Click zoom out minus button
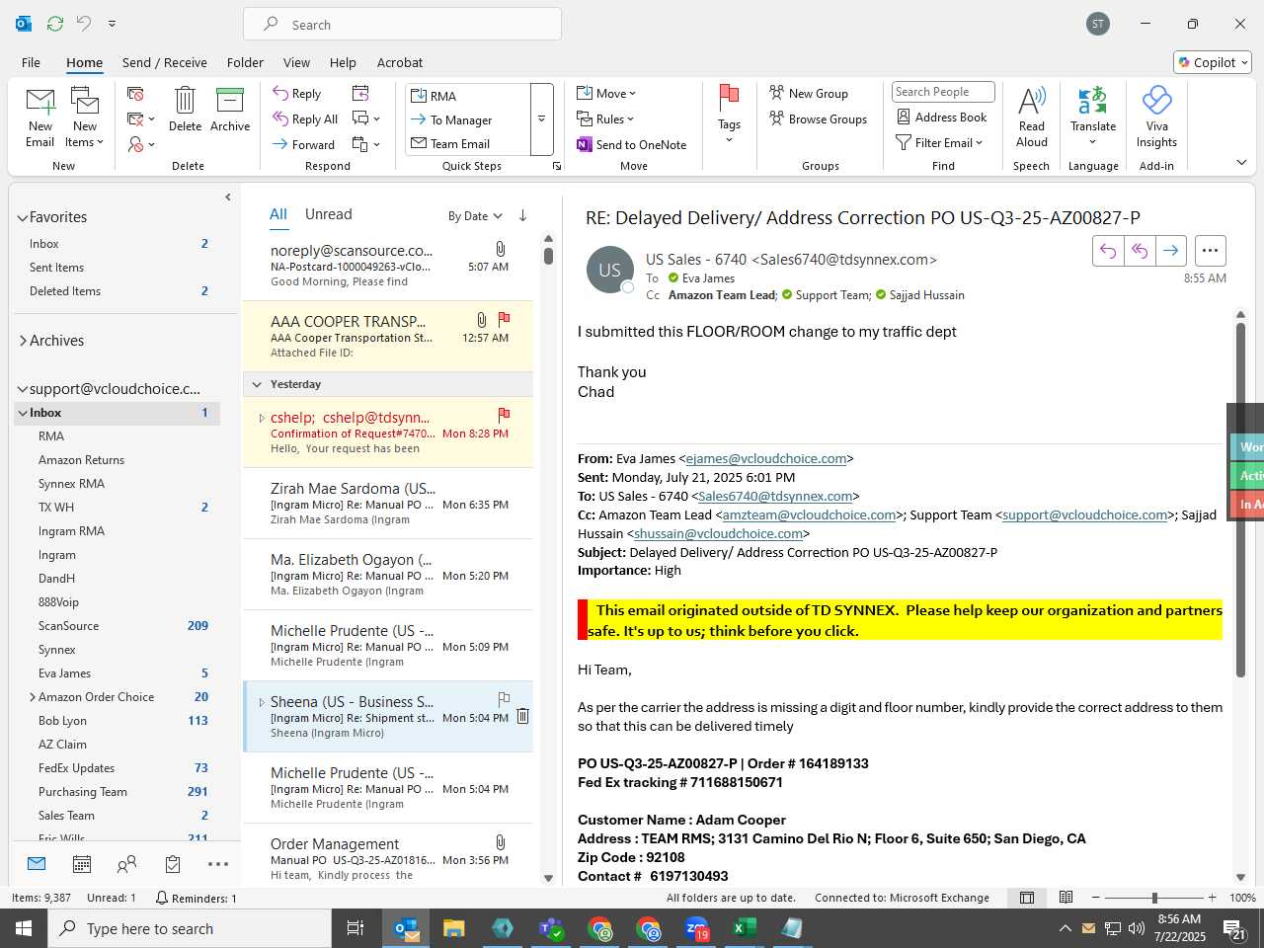Viewport: 1264px width, 948px height. [1096, 898]
